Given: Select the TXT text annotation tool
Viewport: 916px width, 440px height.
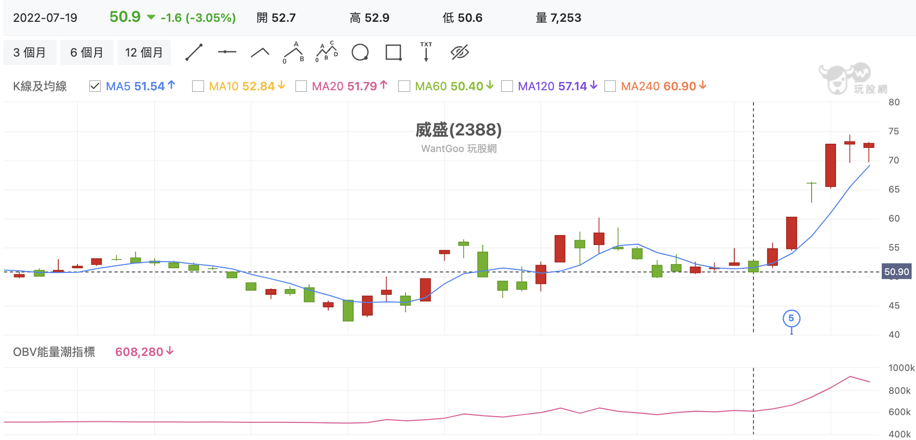Looking at the screenshot, I should pyautogui.click(x=426, y=52).
